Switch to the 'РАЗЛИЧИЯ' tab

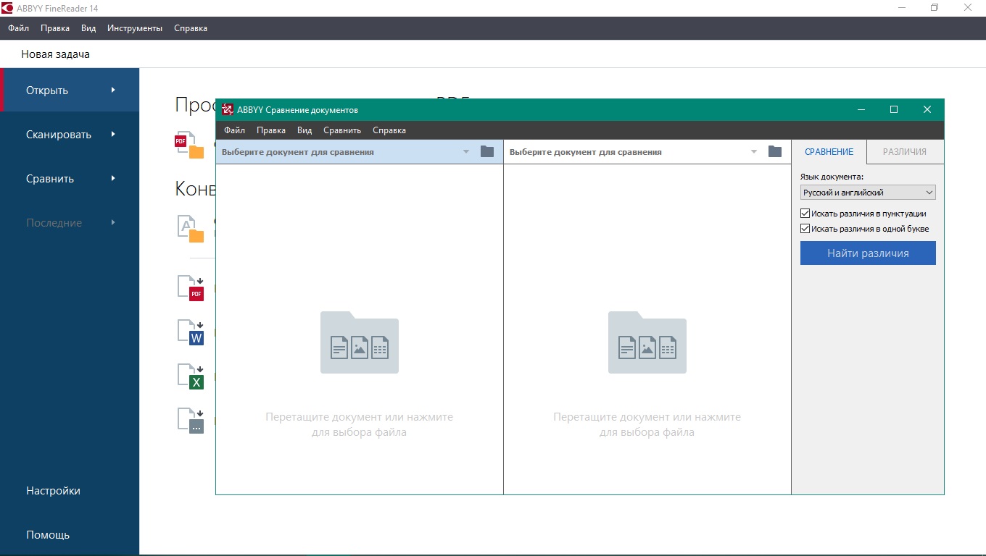click(x=904, y=152)
